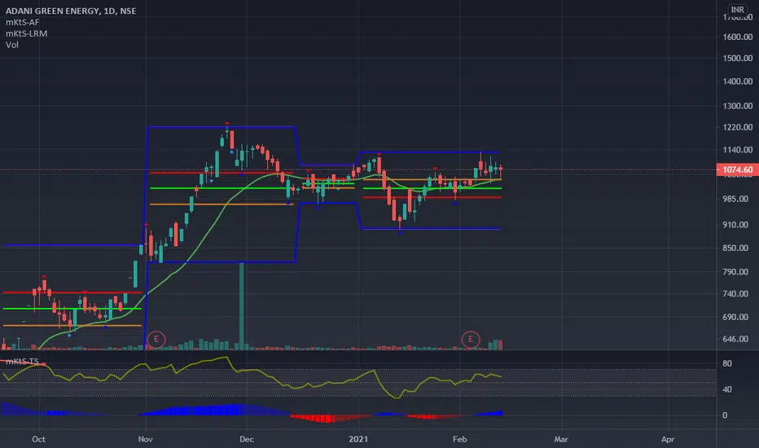Select the mKtS-TS indicator pane label
The image size is (759, 448).
22,362
